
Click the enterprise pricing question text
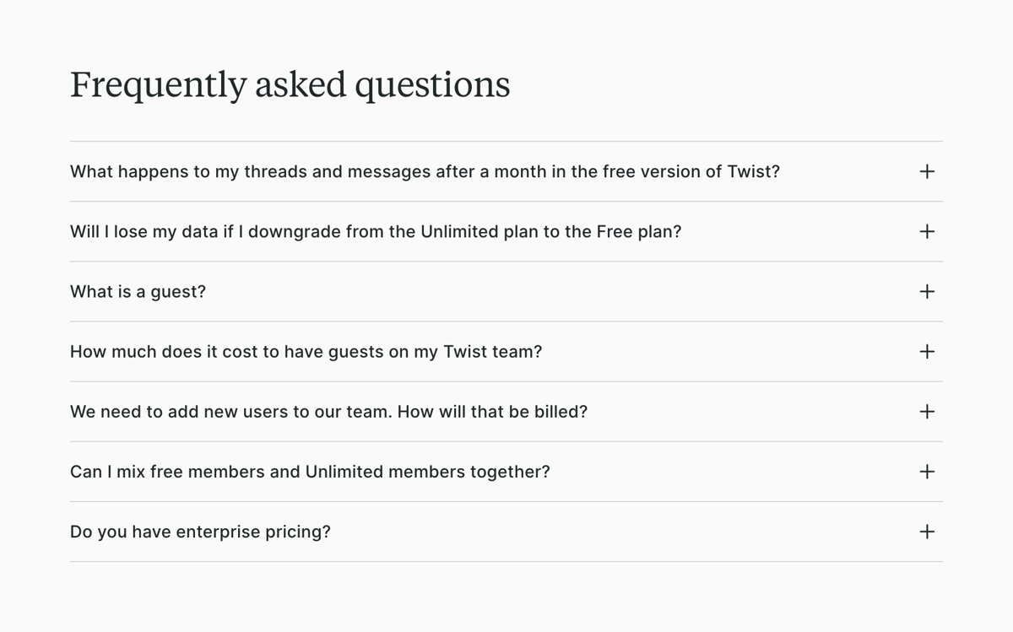200,532
